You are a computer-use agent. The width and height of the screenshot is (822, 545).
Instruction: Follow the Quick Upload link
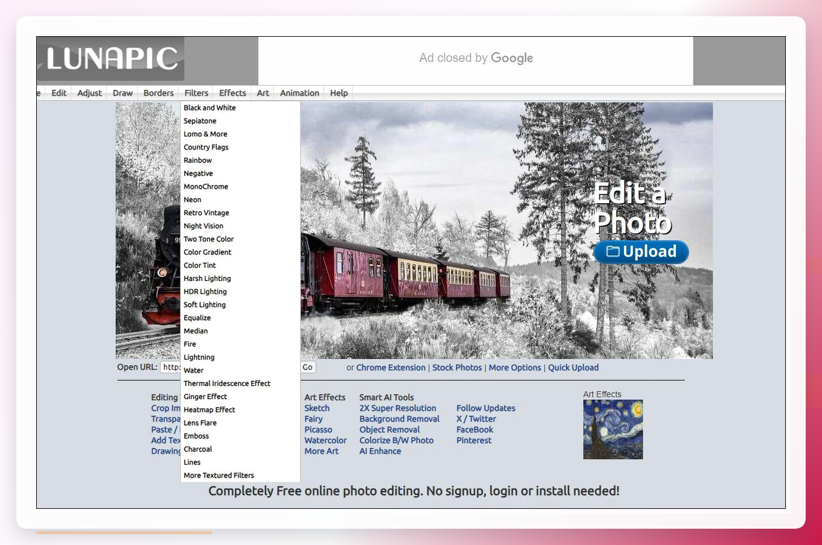(573, 368)
